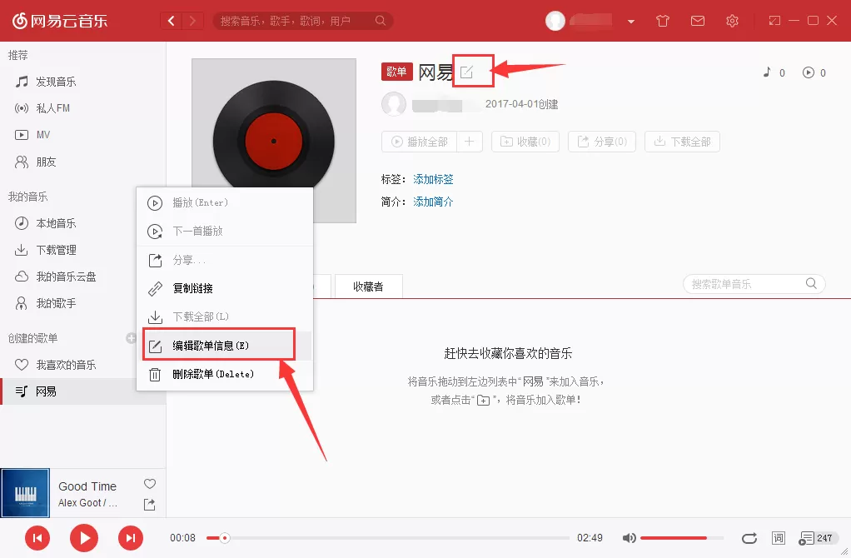Open the skin (T-shirt) icon
This screenshot has height=558, width=851.
click(663, 21)
